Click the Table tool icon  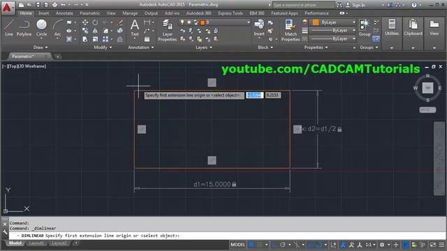pos(147,39)
